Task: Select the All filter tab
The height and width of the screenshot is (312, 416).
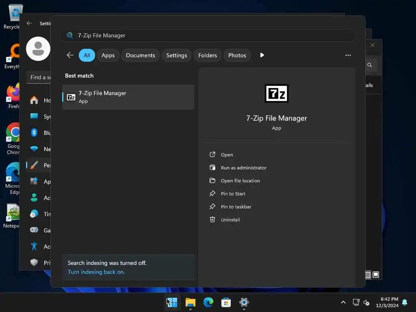Action: tap(87, 55)
